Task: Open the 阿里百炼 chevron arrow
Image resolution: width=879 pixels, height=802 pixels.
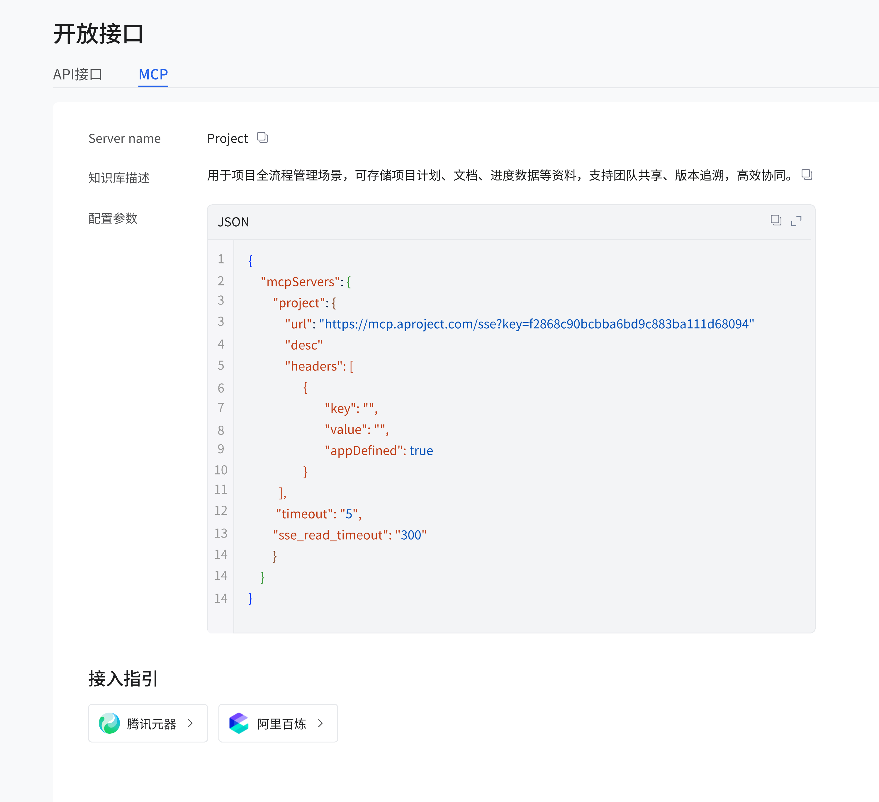Action: [x=320, y=723]
